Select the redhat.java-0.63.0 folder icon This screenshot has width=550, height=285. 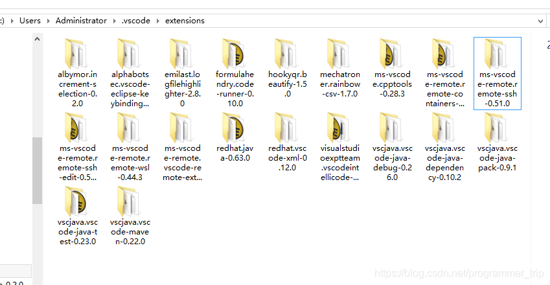tap(234, 128)
